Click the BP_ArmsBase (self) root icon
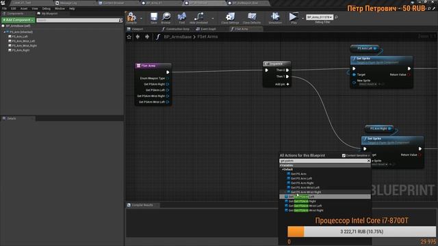The image size is (438, 246). point(3,26)
